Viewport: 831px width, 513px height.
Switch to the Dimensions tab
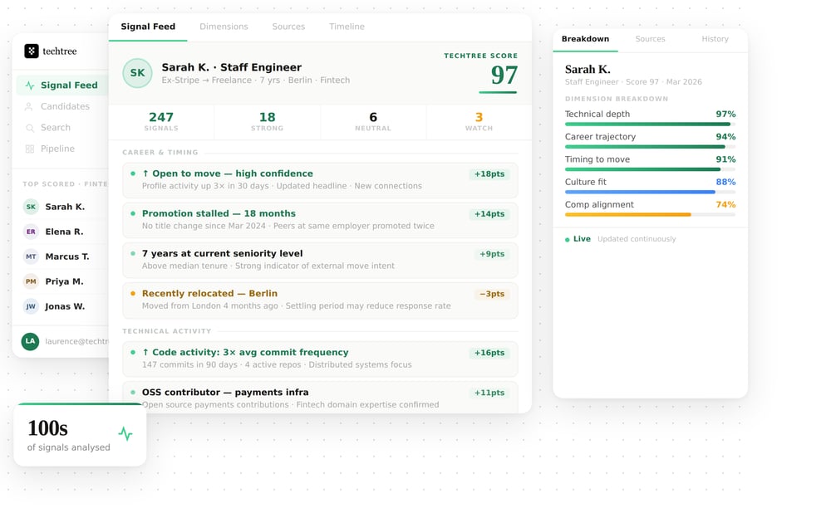coord(224,26)
